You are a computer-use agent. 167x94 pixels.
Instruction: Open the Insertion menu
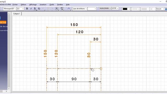pyautogui.click(x=43, y=5)
